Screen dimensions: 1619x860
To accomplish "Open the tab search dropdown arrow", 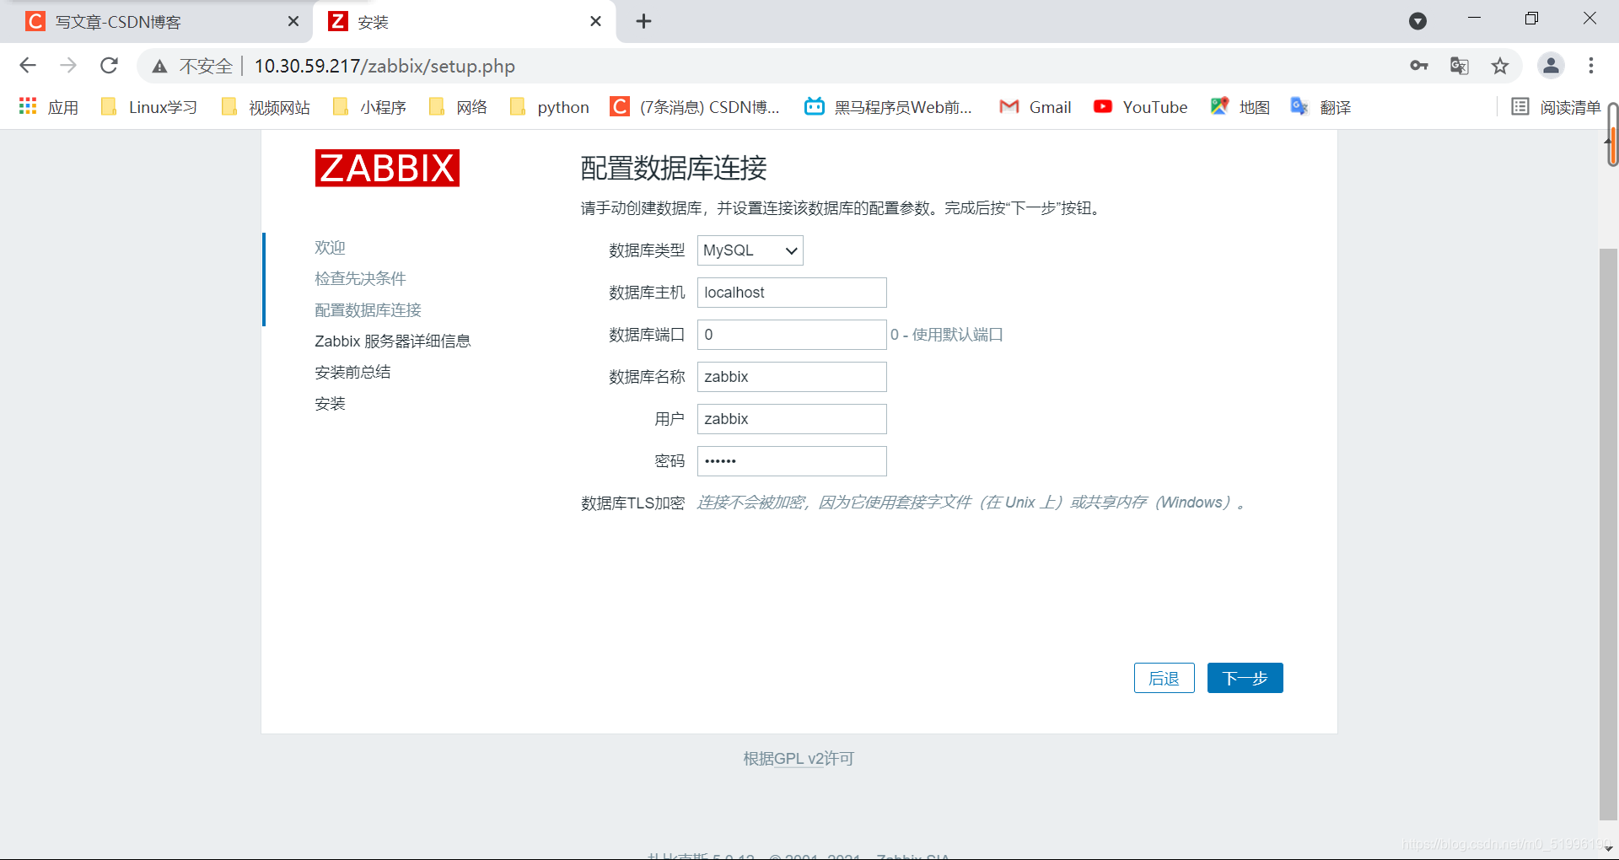I will coord(1418,21).
